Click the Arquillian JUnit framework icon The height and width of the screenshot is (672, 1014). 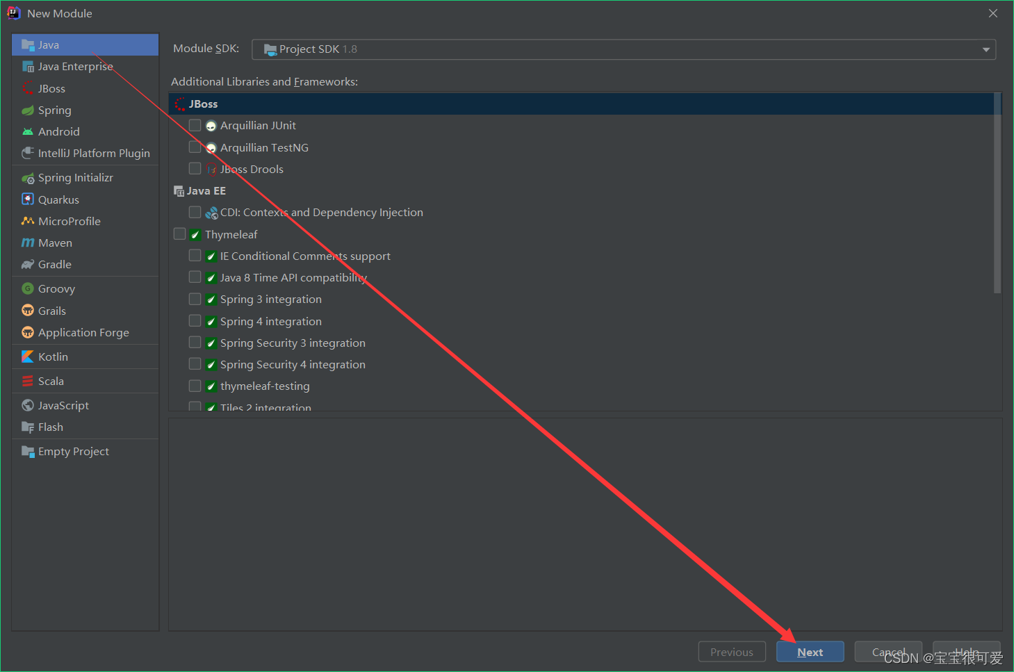211,126
